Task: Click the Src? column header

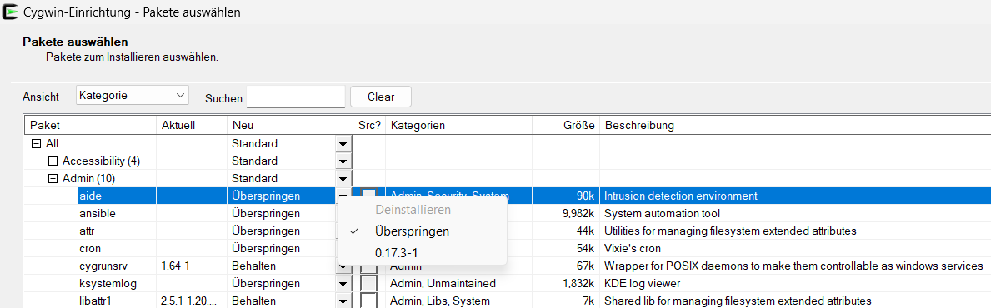Action: click(x=369, y=126)
